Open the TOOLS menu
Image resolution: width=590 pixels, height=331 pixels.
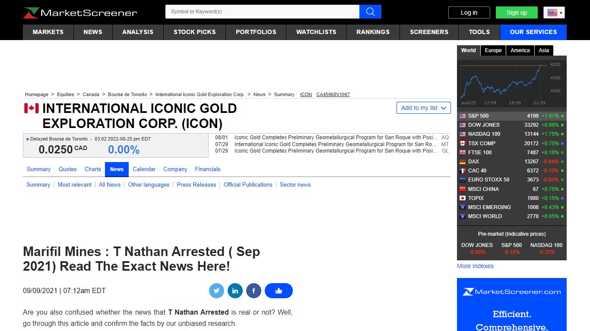click(479, 32)
